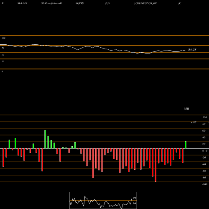This screenshot has height=209, width=209.
Task: Click the 'SI MunafaSutraR' header text
Action: [51, 3]
